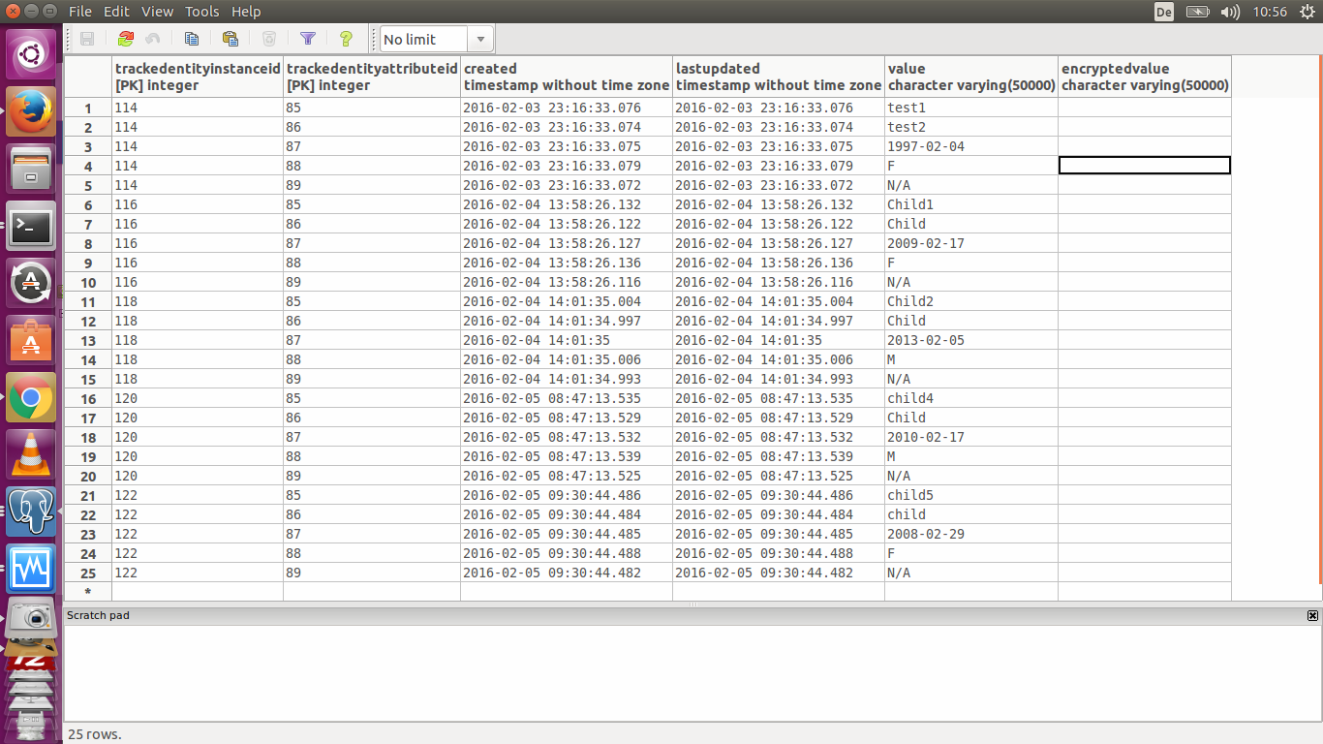Click the encryptedvalue column header
The height and width of the screenshot is (744, 1323).
coord(1144,77)
